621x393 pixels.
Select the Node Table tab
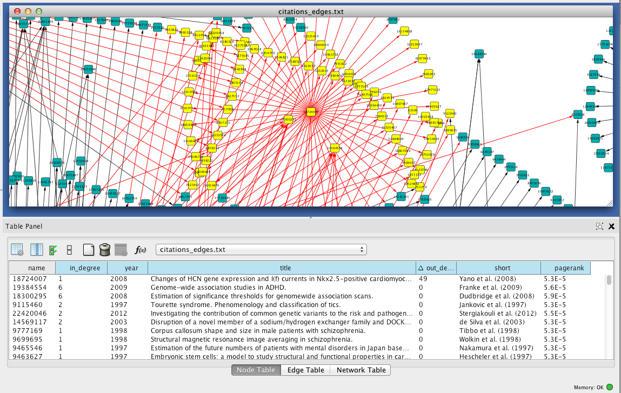256,370
